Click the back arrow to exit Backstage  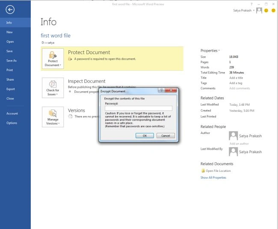click(x=10, y=9)
